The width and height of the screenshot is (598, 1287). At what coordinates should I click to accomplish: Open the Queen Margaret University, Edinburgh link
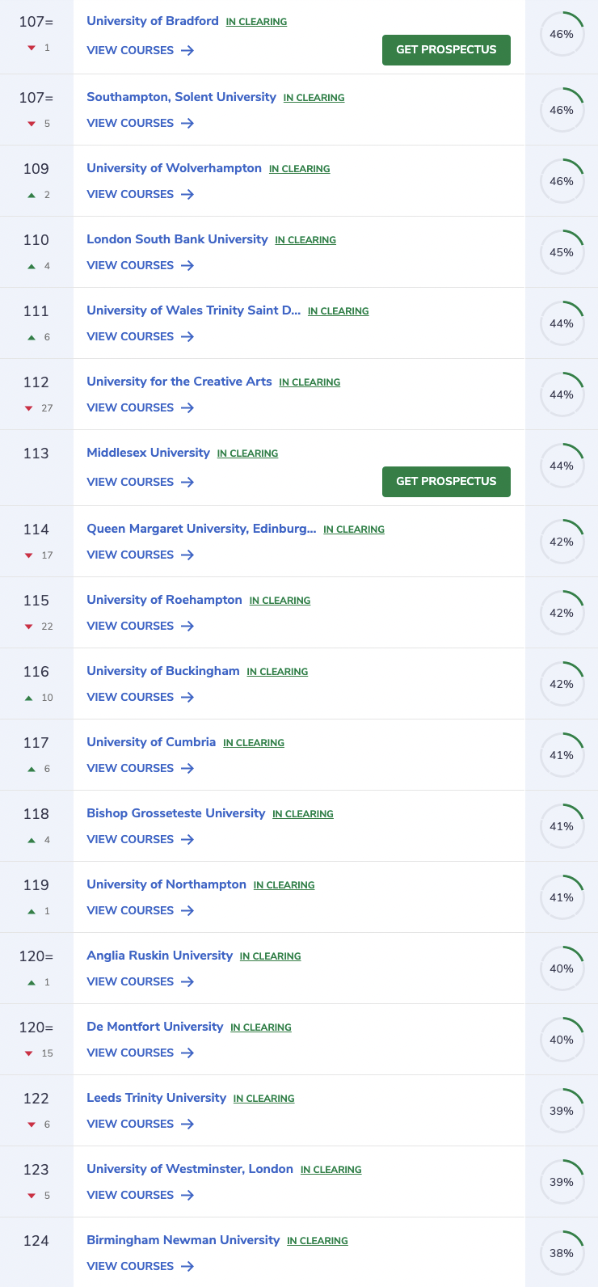click(201, 529)
